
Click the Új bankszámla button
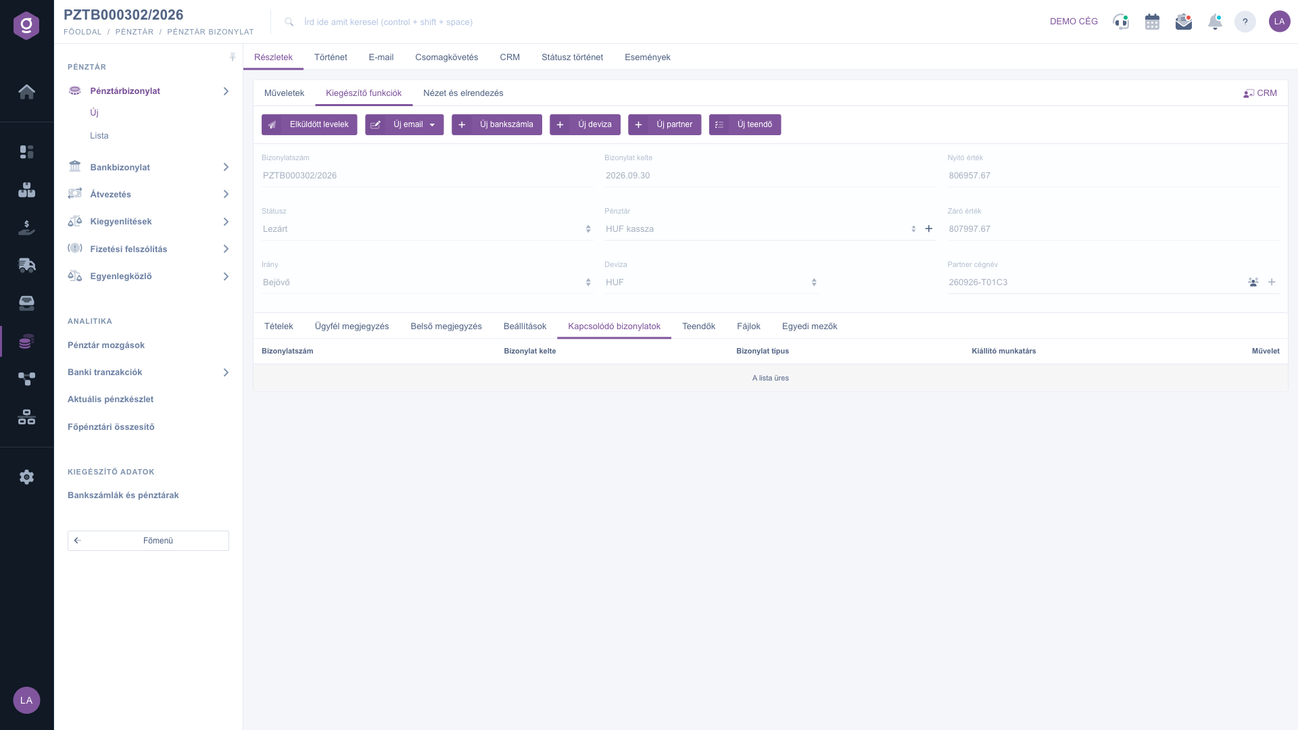[x=497, y=125]
